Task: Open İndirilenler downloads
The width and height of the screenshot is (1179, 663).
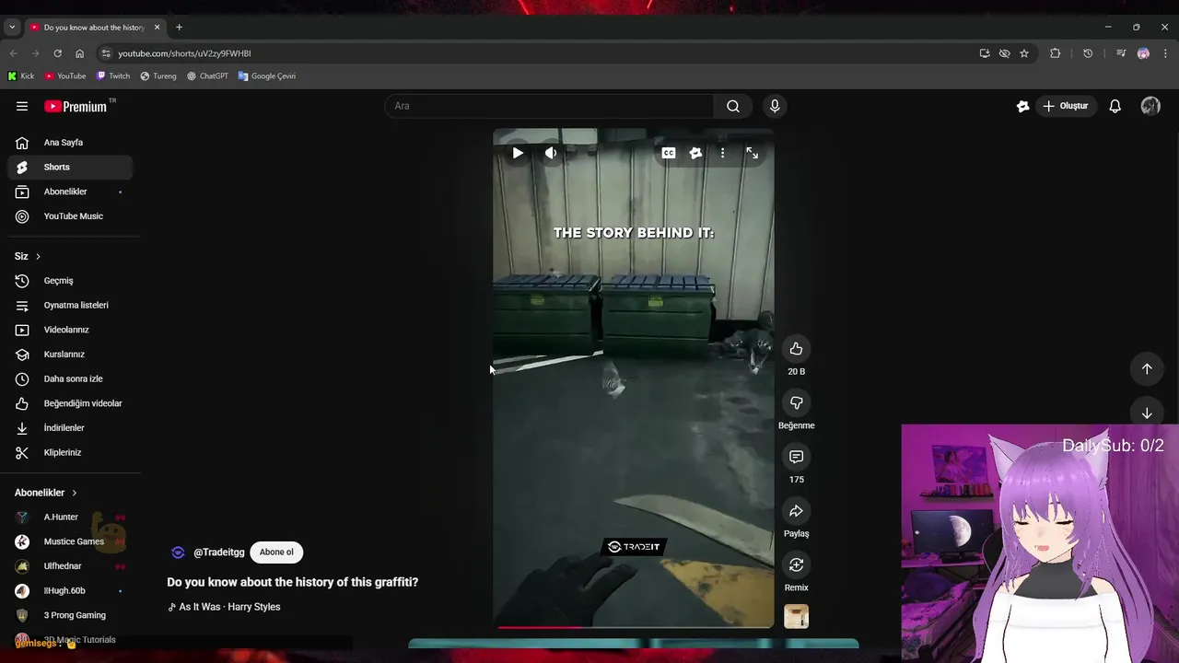Action: [x=70, y=428]
